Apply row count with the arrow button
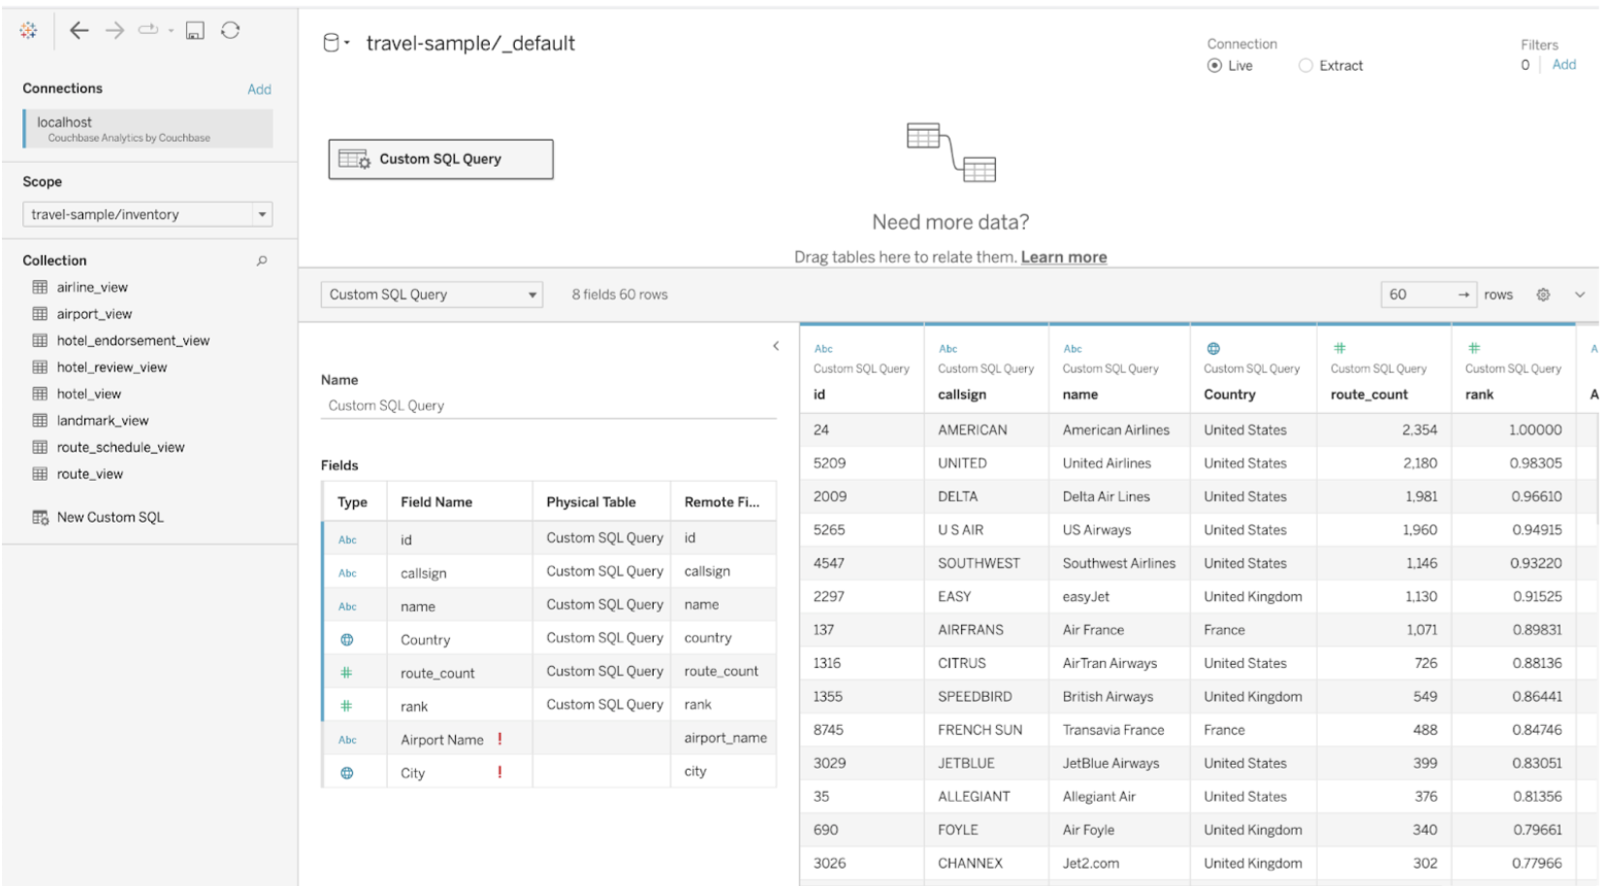 [x=1463, y=295]
